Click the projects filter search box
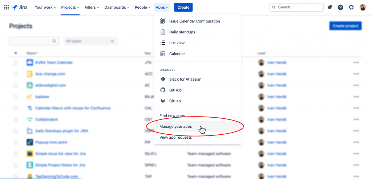The height and width of the screenshot is (179, 372). 34,41
